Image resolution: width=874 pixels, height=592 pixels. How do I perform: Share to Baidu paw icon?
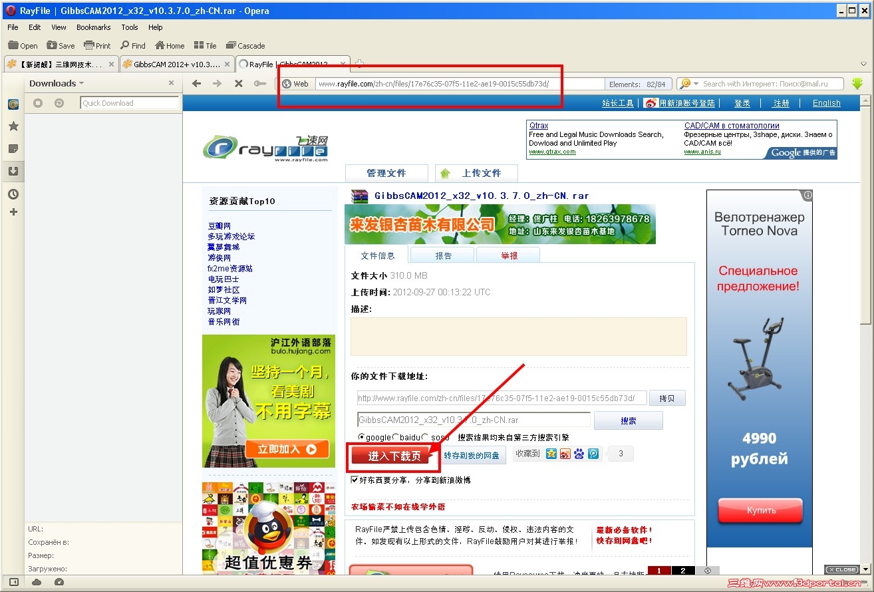click(x=579, y=454)
